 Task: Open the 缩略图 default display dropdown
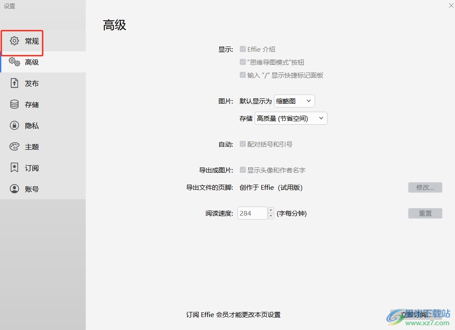[294, 101]
